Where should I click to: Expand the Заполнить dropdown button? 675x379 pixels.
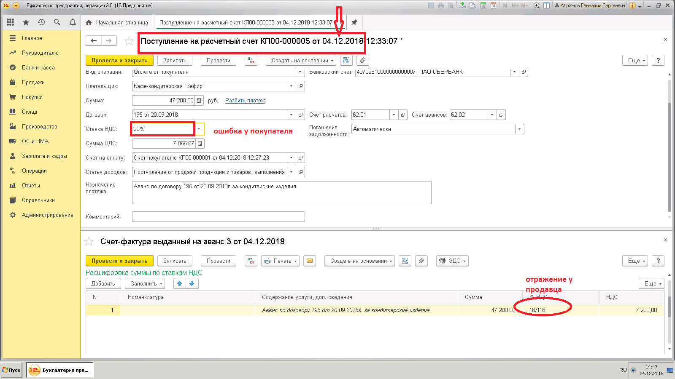[x=146, y=283]
